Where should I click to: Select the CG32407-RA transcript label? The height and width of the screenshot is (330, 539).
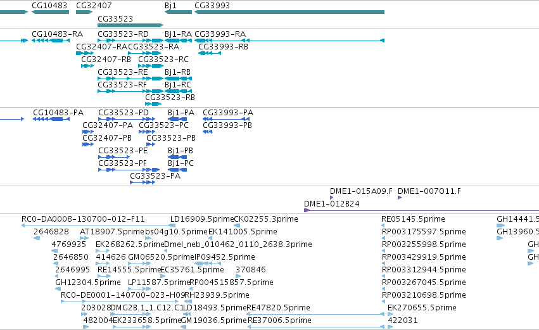click(x=102, y=47)
